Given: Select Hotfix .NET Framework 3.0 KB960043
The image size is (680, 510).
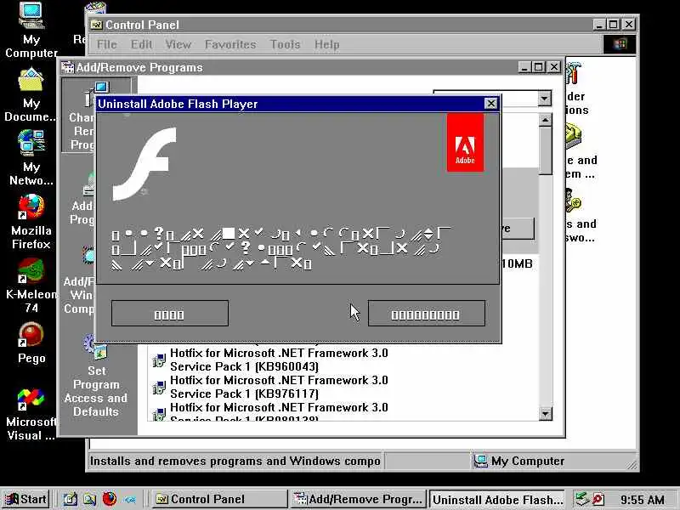Looking at the screenshot, I should point(279,360).
